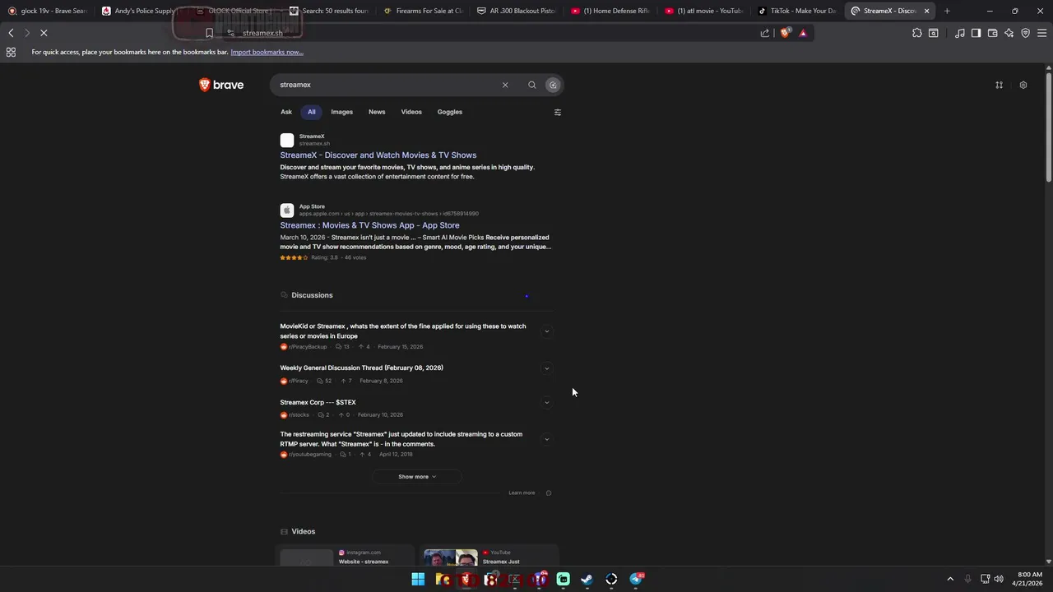Expand Weekly General Discussion Thread chevron
This screenshot has height=592, width=1053.
click(546, 368)
